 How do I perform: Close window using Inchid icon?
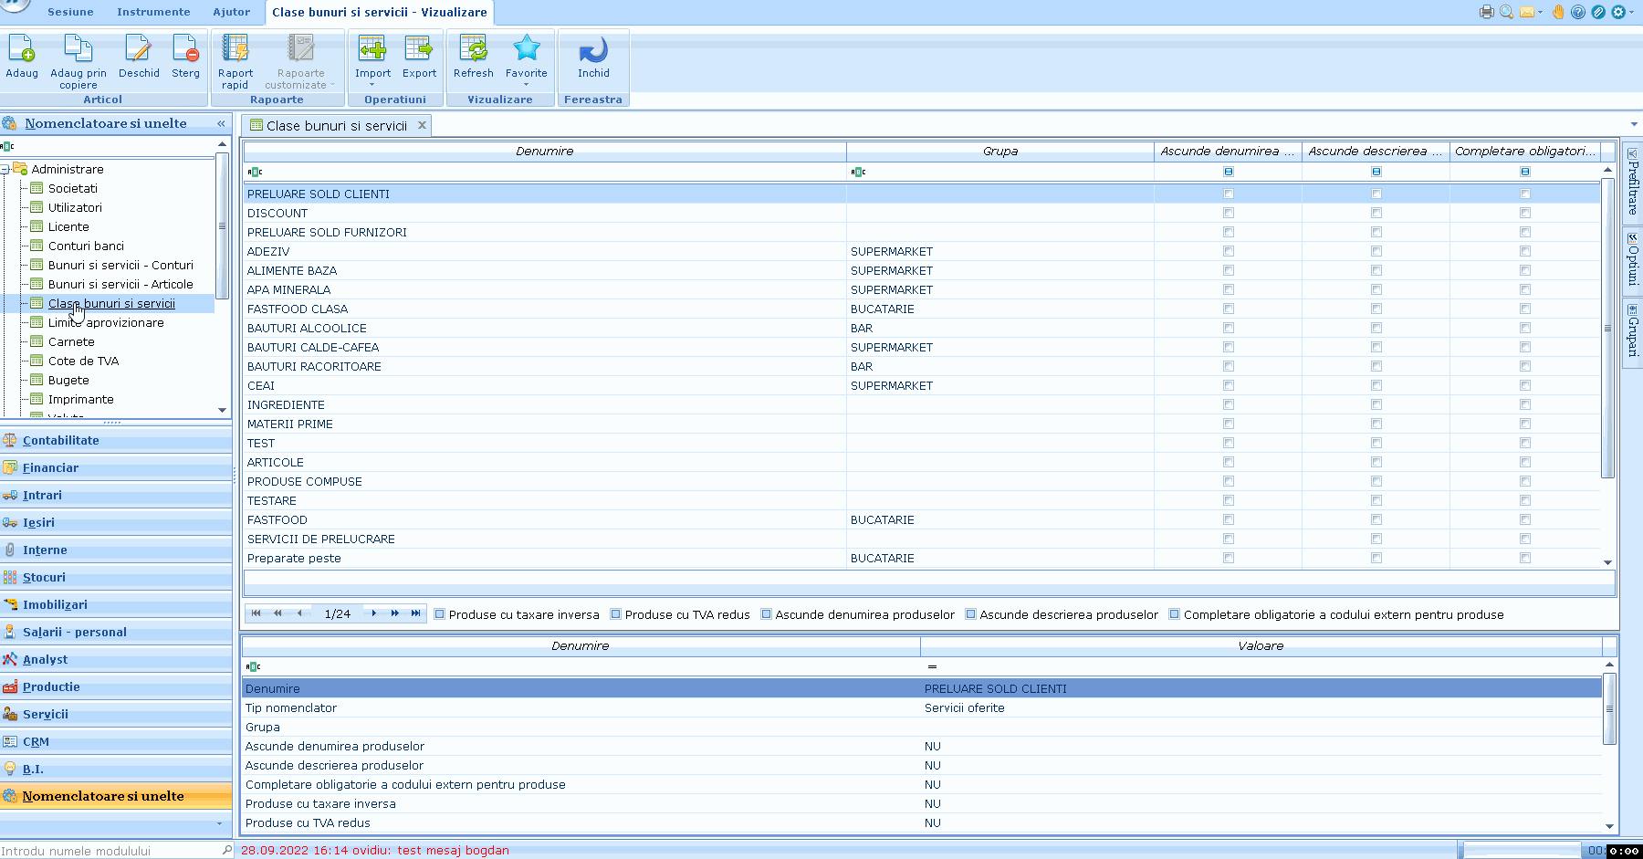click(x=593, y=48)
